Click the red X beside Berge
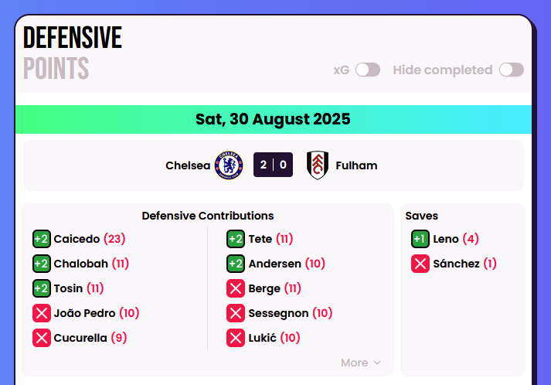Screen dimensions: 551x385 coord(236,288)
